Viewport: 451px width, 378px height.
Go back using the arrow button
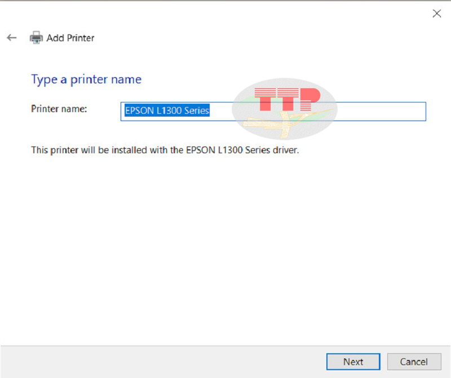[11, 38]
